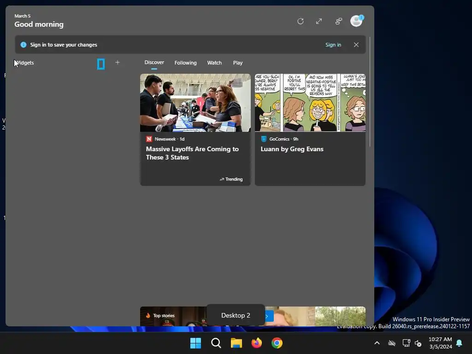
Task: Switch to the Following tab
Action: (185, 63)
